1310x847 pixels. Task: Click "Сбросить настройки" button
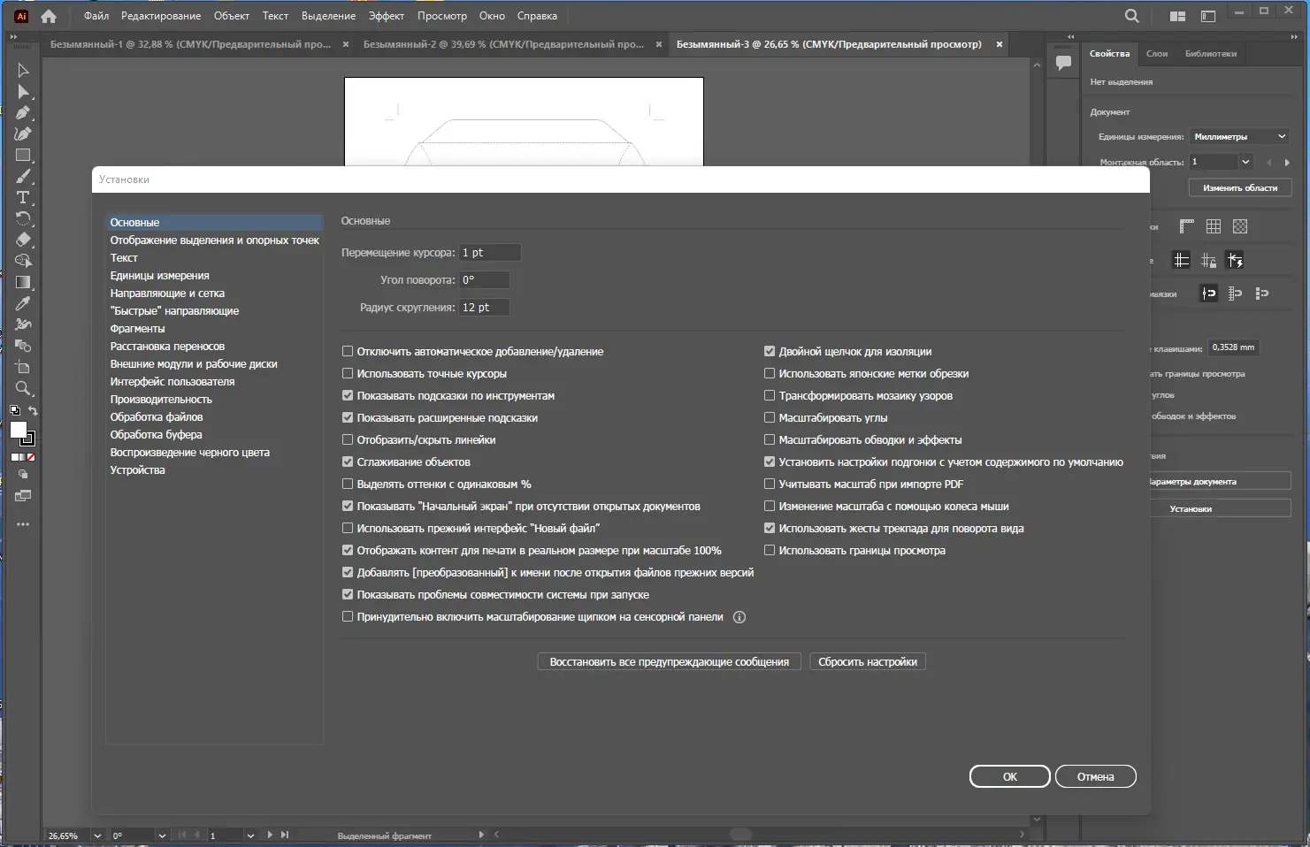point(868,662)
